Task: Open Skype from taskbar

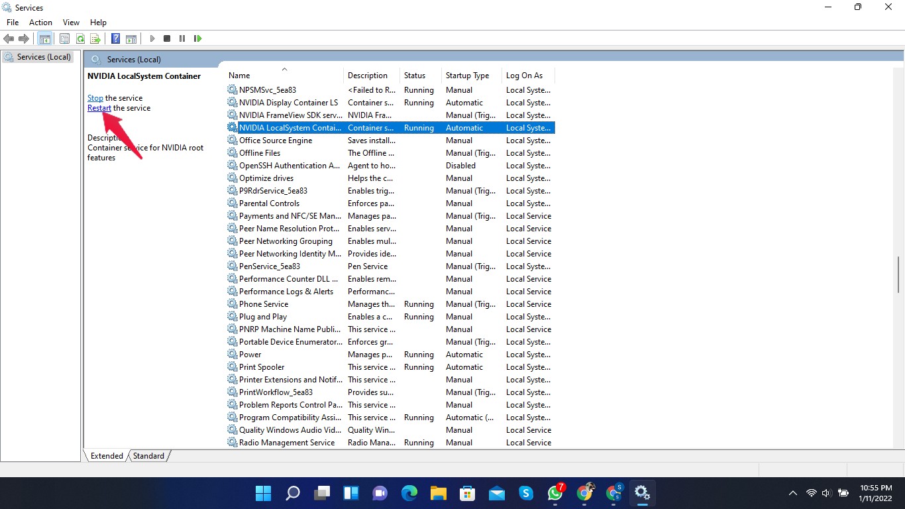Action: pyautogui.click(x=526, y=493)
